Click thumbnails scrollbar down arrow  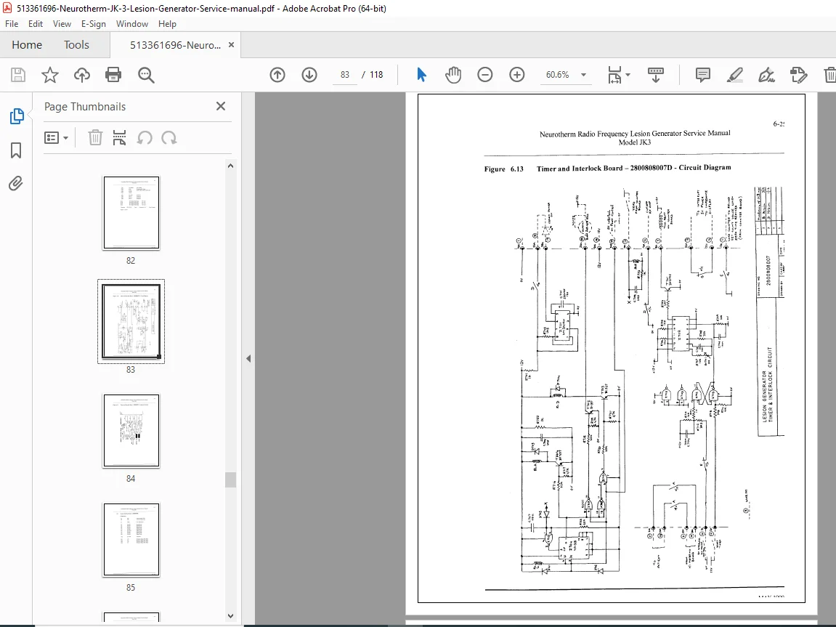point(230,616)
